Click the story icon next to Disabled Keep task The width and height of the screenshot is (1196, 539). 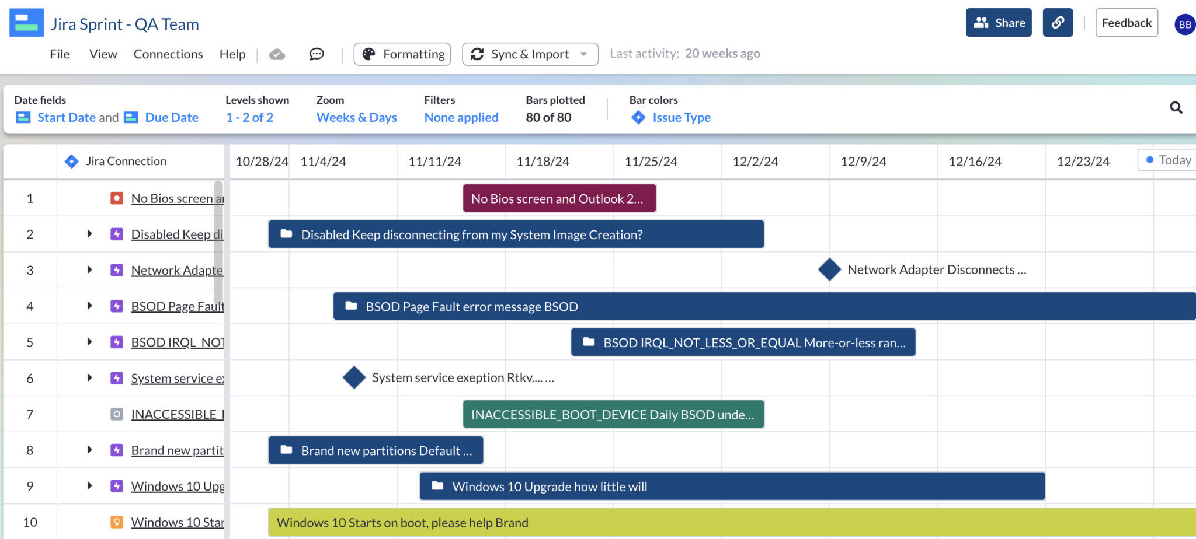pyautogui.click(x=116, y=234)
